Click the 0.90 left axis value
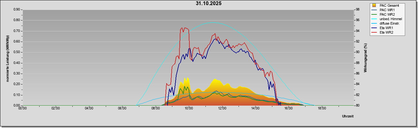The height and width of the screenshot is (128, 418). tap(17, 10)
